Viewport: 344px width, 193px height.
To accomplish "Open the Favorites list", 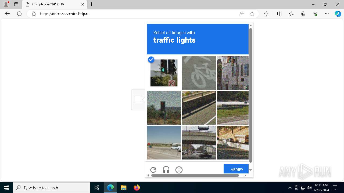I will (x=291, y=14).
